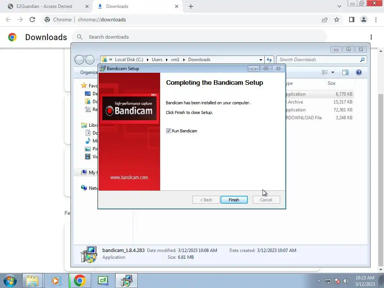Open Explorer help icon
Image resolution: width=384 pixels, height=288 pixels.
point(359,72)
